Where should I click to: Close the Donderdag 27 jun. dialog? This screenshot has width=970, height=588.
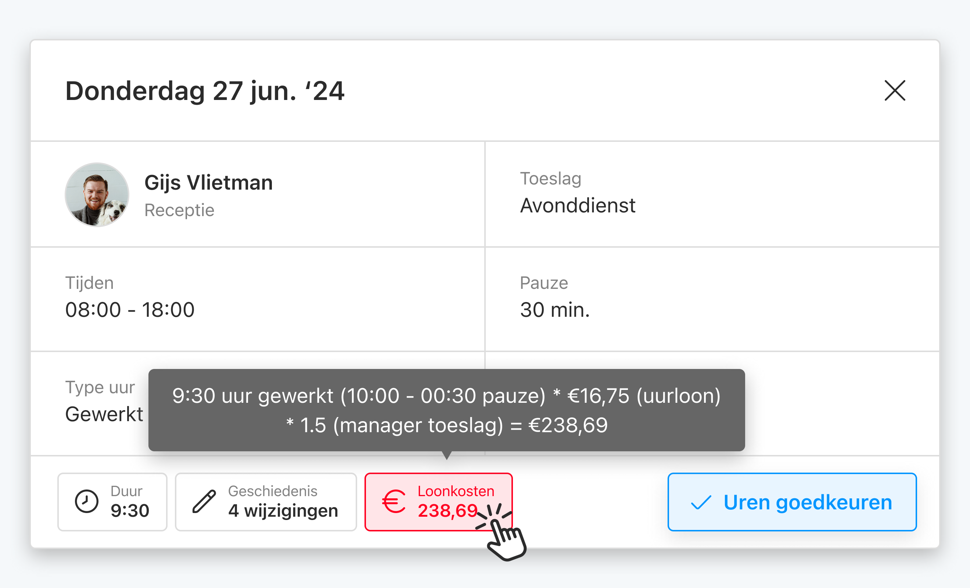895,90
